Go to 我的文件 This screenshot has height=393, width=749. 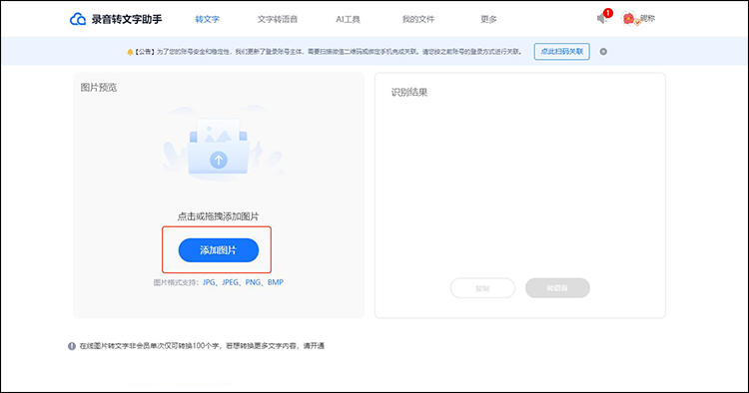(418, 19)
